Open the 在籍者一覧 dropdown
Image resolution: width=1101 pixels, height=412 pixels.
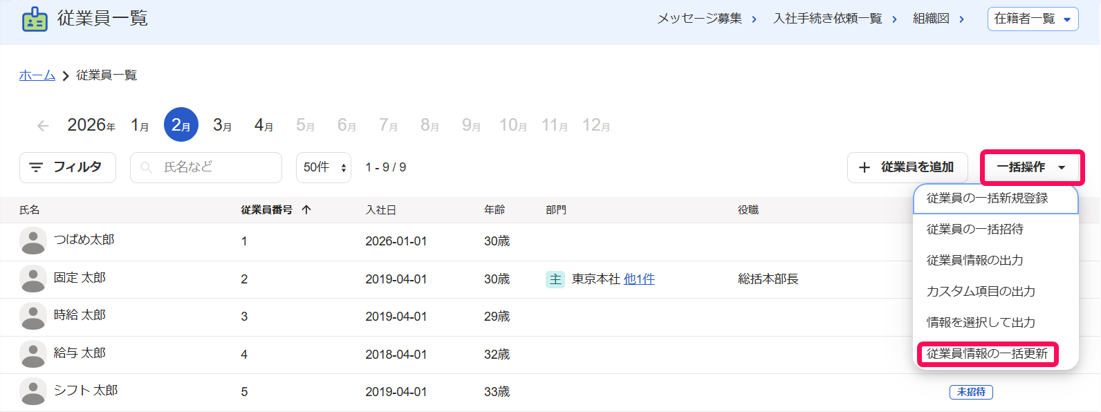(x=1033, y=19)
